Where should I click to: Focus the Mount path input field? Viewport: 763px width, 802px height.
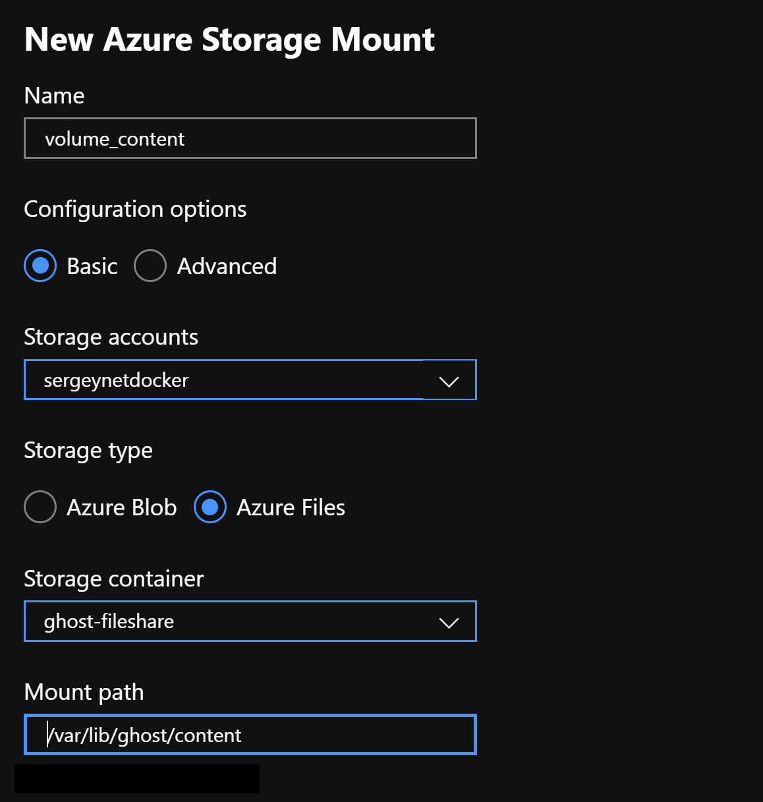tap(250, 735)
